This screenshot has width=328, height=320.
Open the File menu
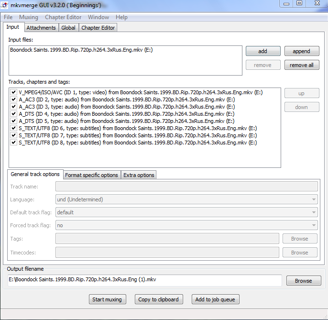[8, 17]
